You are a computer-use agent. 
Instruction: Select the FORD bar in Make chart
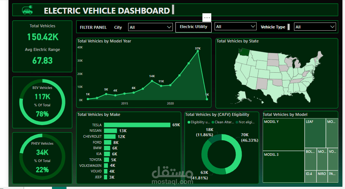[x=107, y=142]
